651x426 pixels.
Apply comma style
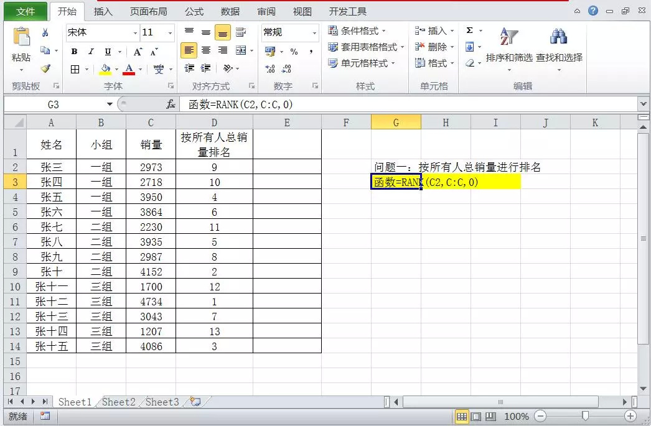(x=311, y=52)
